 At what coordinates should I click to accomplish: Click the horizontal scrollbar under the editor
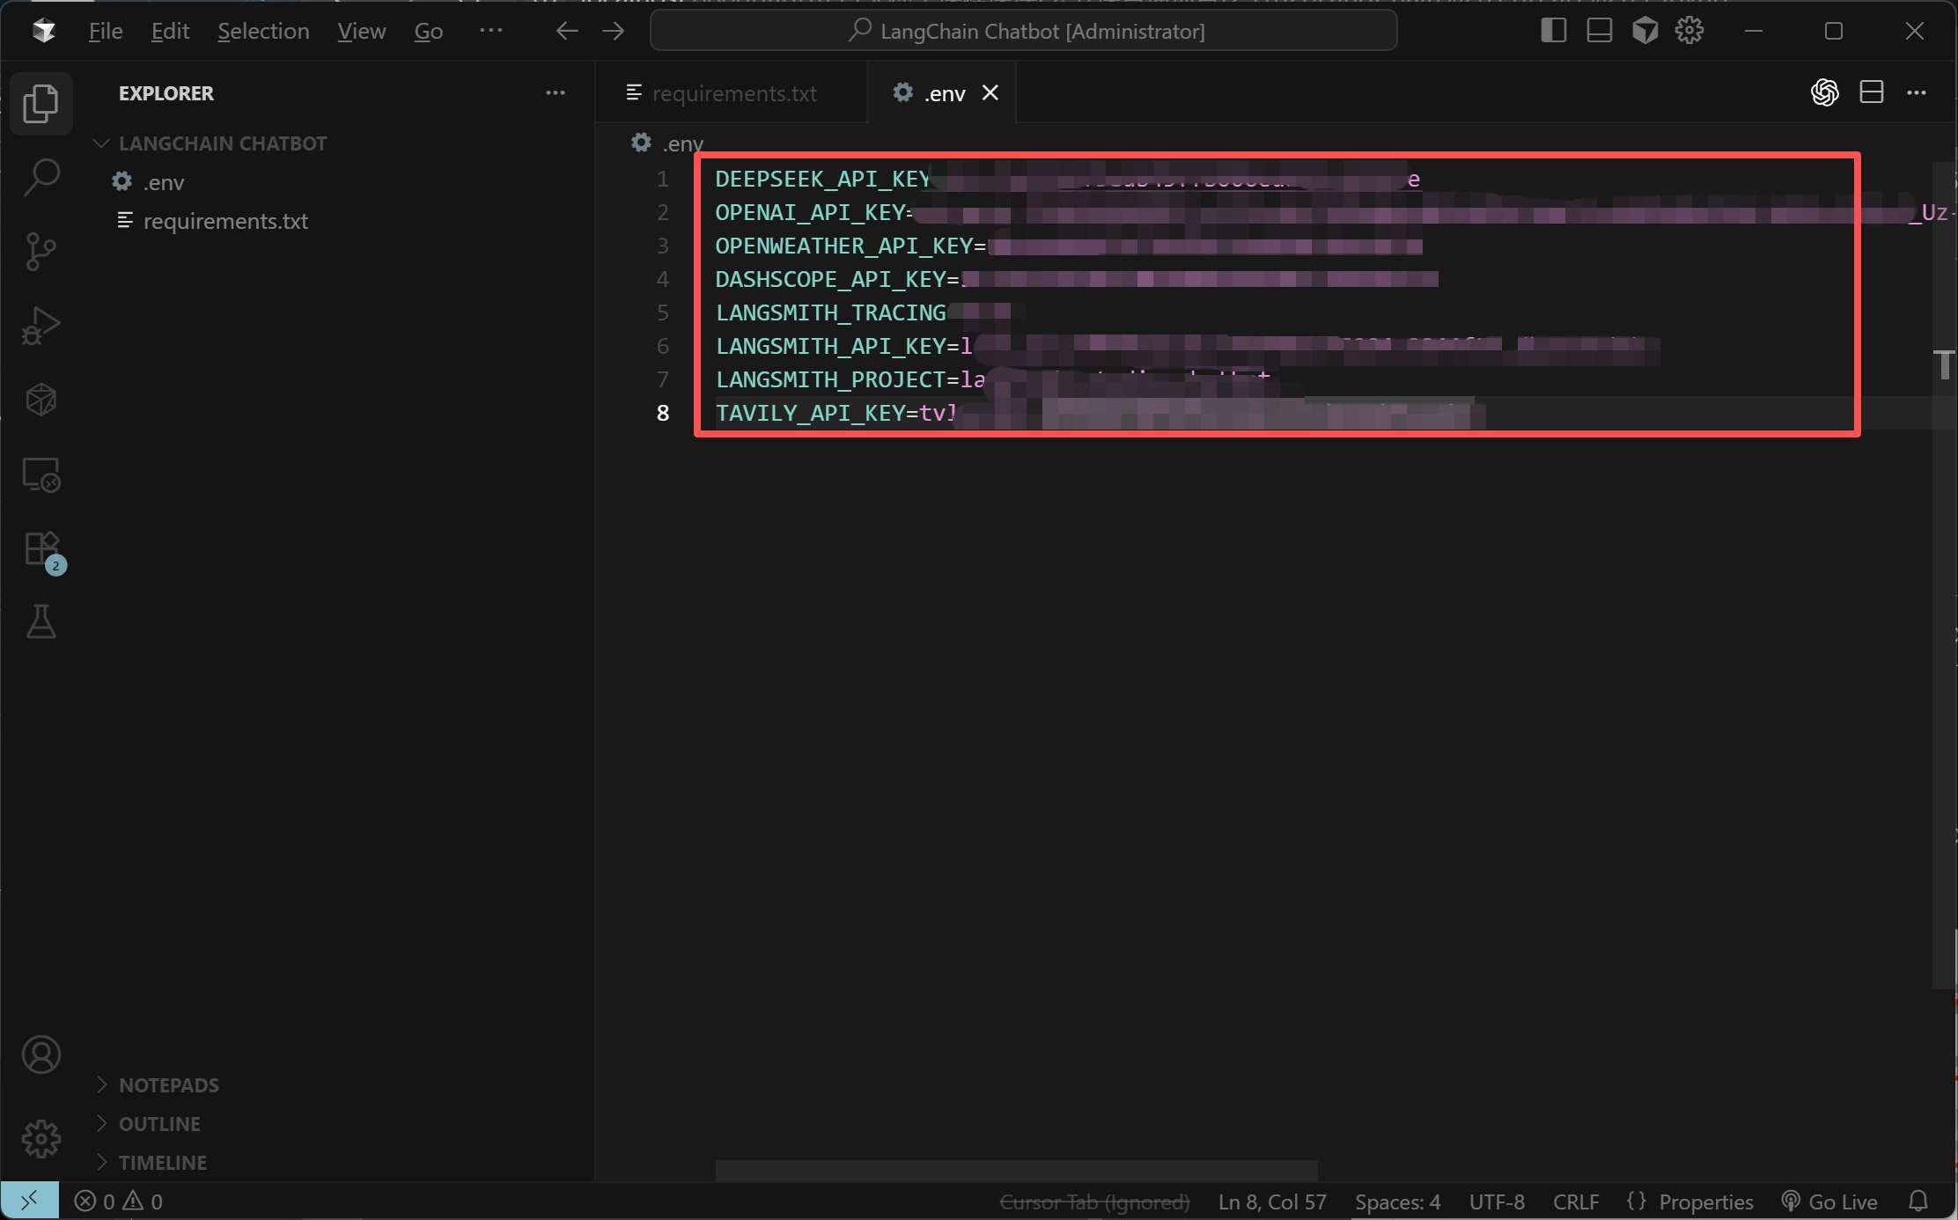pyautogui.click(x=1016, y=1171)
